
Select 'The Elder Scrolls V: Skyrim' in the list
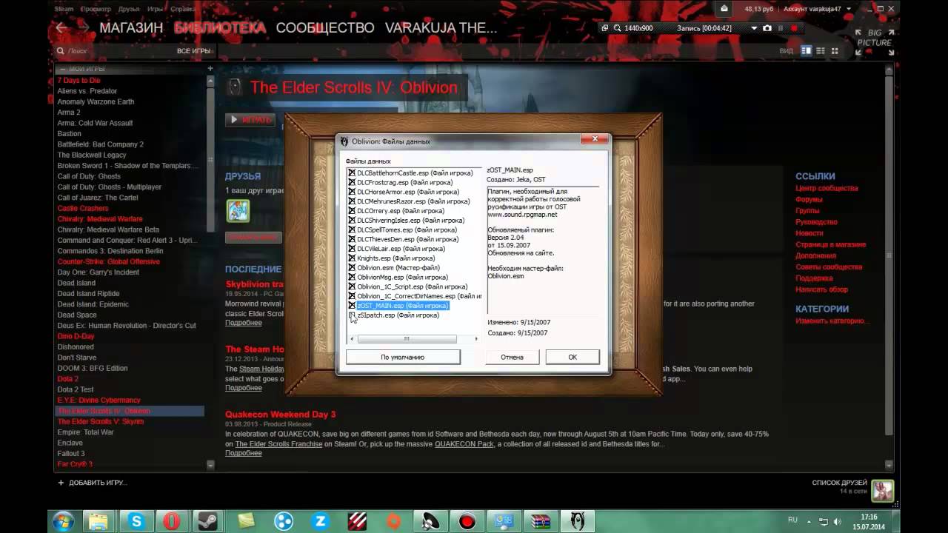pyautogui.click(x=101, y=421)
